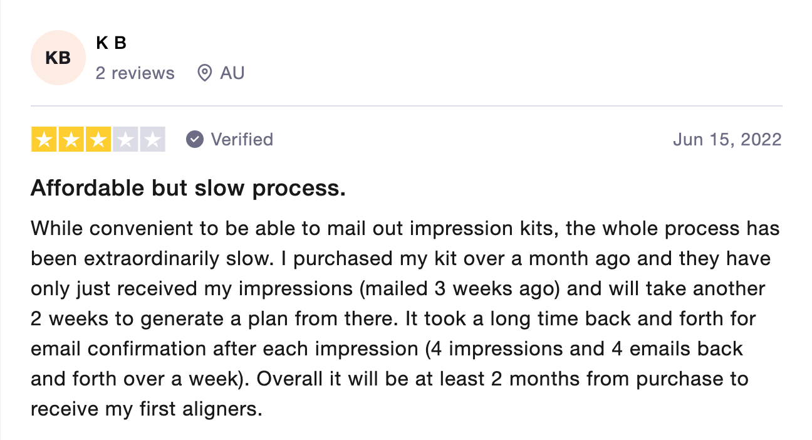Select the fifth grey rating star
The image size is (812, 440).
(152, 140)
